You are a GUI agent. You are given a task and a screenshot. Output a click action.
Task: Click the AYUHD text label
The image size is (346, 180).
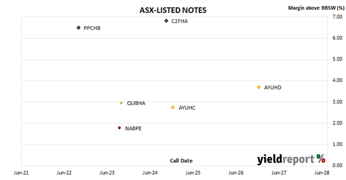coord(273,87)
